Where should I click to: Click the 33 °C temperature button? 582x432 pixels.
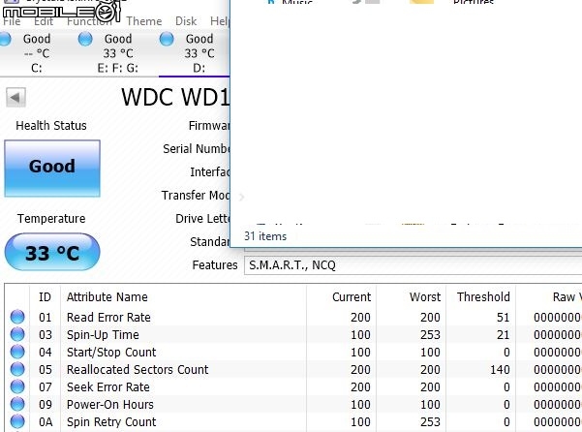click(52, 252)
